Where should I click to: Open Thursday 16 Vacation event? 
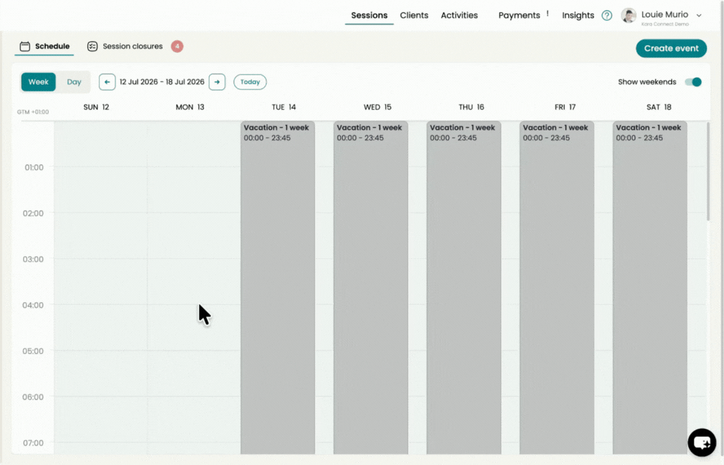(x=463, y=287)
